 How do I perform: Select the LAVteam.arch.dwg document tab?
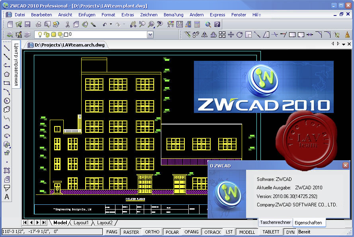pyautogui.click(x=66, y=45)
